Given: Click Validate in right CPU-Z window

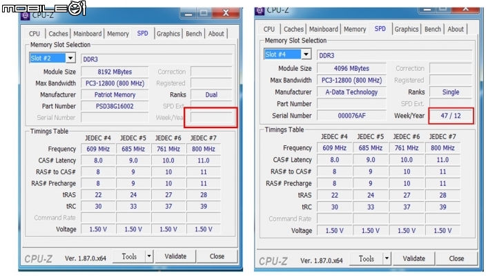Looking at the screenshot, I should [413, 258].
